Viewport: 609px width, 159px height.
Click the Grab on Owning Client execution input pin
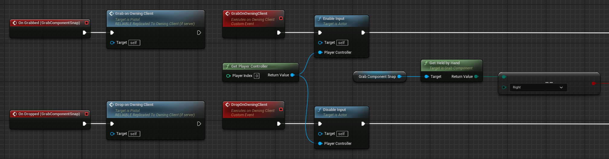coord(112,33)
